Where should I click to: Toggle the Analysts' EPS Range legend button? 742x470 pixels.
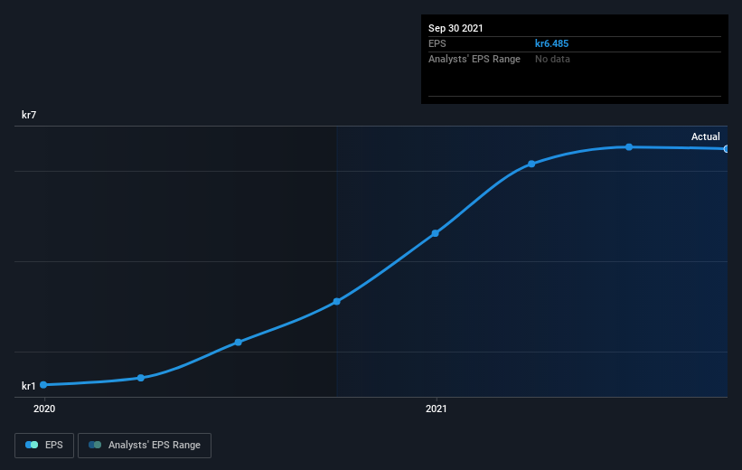145,445
